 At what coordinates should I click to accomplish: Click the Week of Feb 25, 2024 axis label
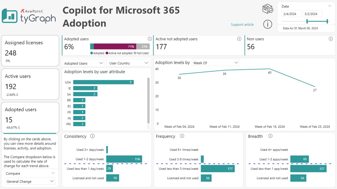coord(315,127)
